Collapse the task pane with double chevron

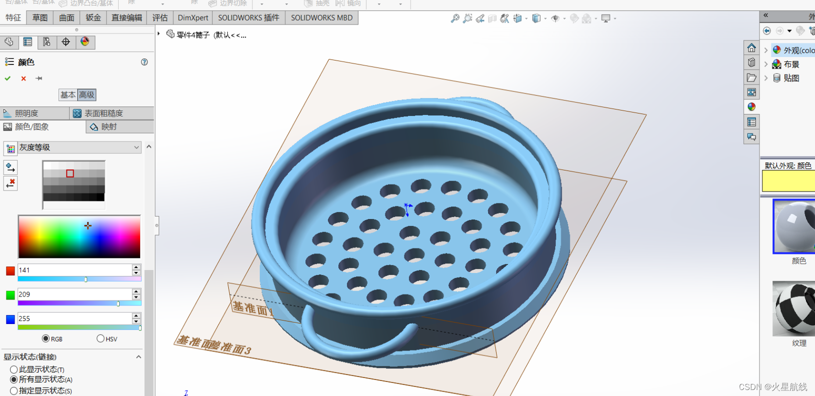pyautogui.click(x=766, y=15)
